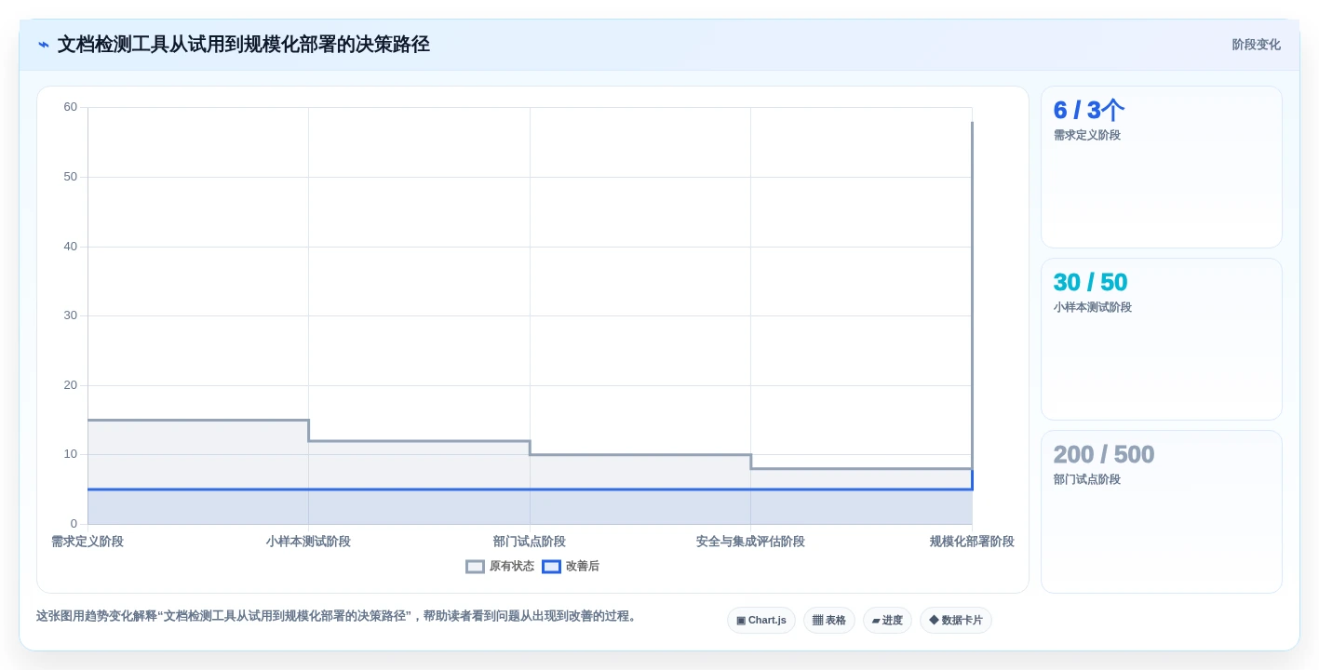Open the 200 / 500 部门试点阶段 card
This screenshot has width=1319, height=670.
1162,512
